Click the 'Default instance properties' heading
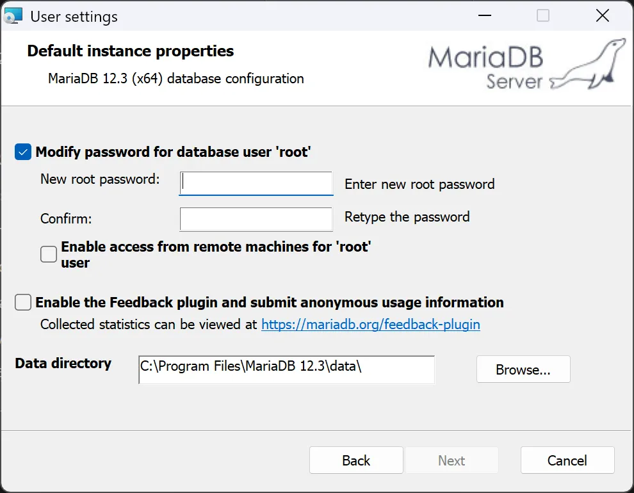This screenshot has width=634, height=493. [130, 51]
